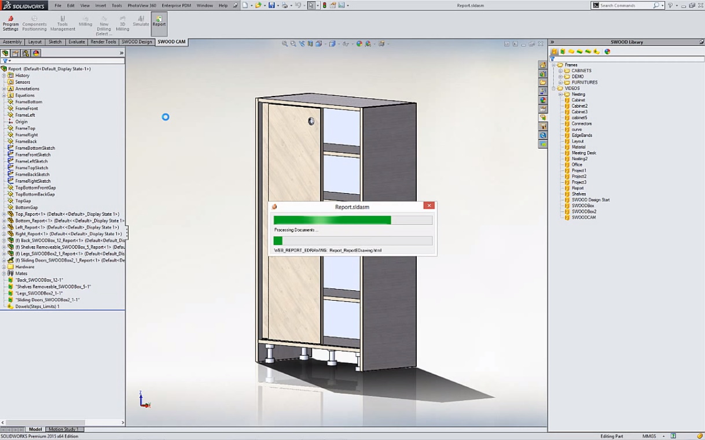Select Meeting Desk in the SWOOD Library
Screen dimensions: 705x440
(583, 153)
